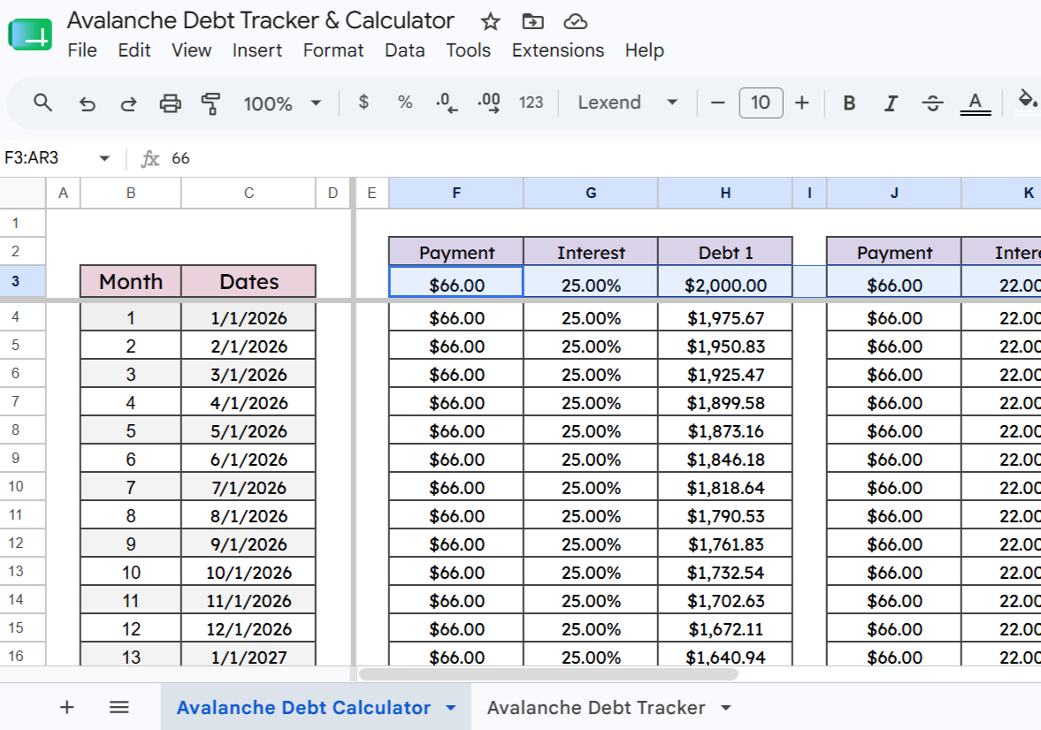Select the font size input field
This screenshot has height=730, width=1041.
(x=761, y=103)
